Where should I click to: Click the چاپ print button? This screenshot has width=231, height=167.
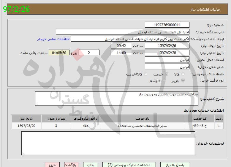coord(91,165)
